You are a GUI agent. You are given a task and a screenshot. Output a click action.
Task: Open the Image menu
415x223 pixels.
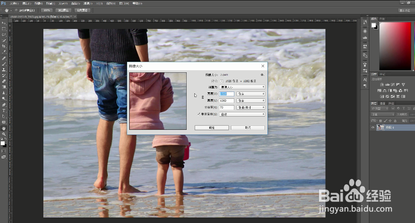[38, 3]
